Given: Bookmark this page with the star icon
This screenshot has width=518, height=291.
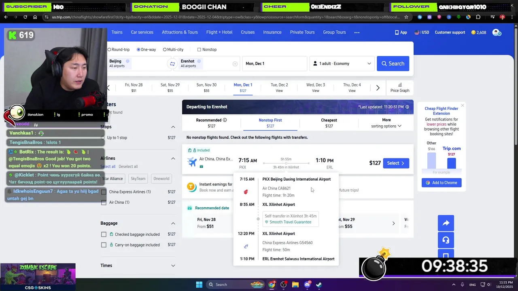Looking at the screenshot, I should [406, 17].
